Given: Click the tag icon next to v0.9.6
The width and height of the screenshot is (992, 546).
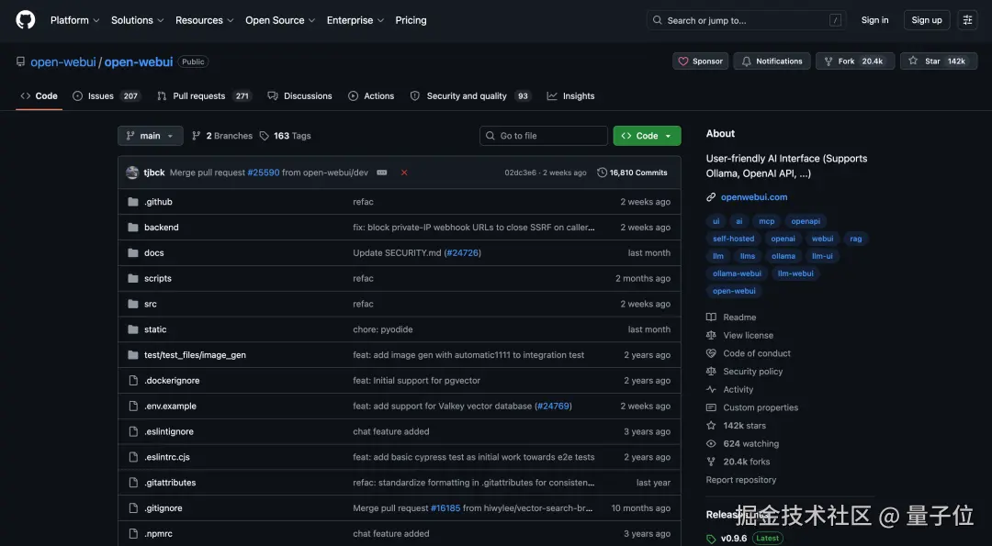Looking at the screenshot, I should (x=711, y=539).
